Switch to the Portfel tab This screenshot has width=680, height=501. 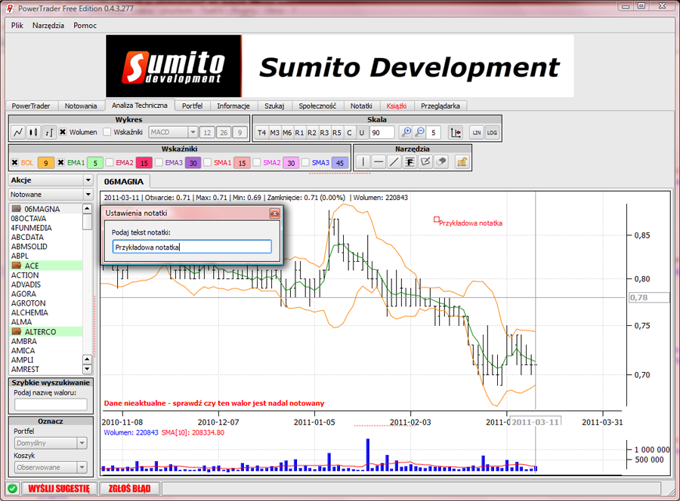point(192,106)
